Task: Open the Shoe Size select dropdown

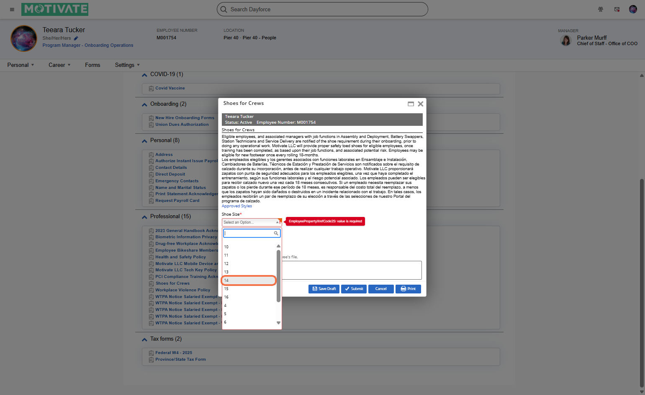Action: (x=252, y=222)
